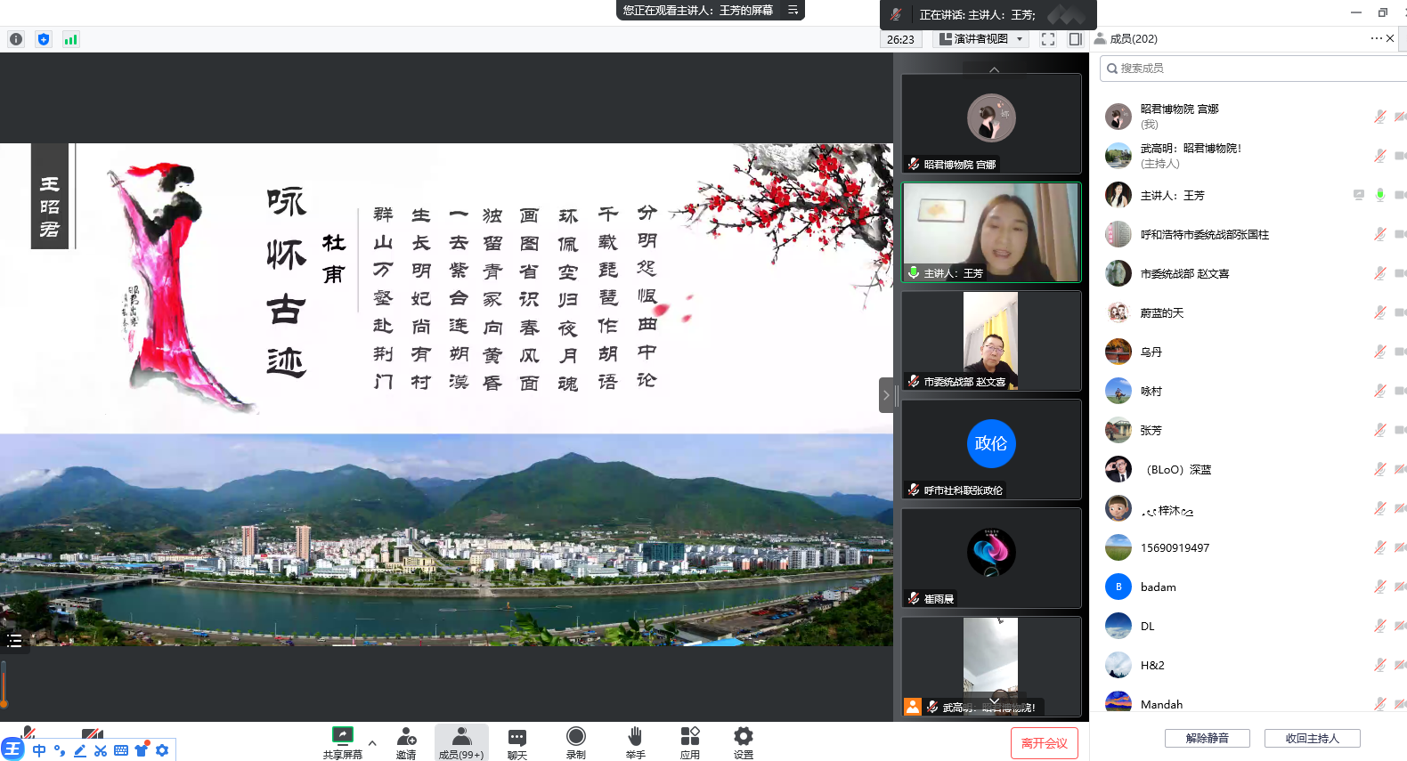Open the IME skin (shirt) icon
1407x761 pixels.
tap(141, 749)
